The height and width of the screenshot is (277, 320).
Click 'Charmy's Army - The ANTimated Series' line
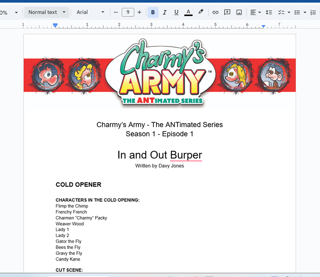click(x=160, y=125)
